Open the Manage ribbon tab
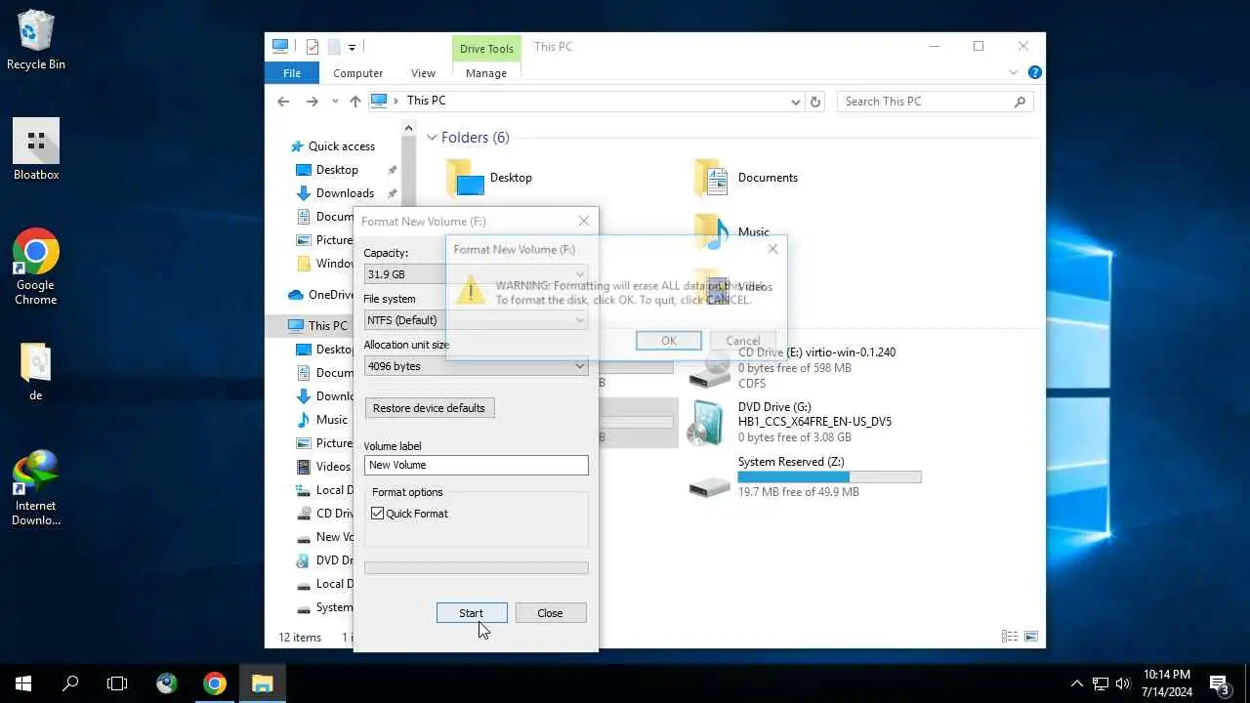This screenshot has width=1250, height=703. click(486, 73)
